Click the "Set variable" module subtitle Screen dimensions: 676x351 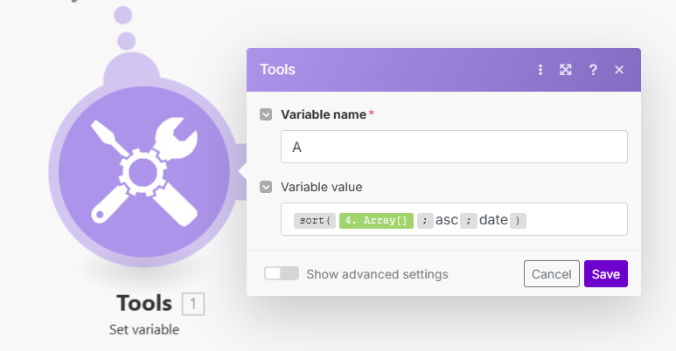click(143, 330)
